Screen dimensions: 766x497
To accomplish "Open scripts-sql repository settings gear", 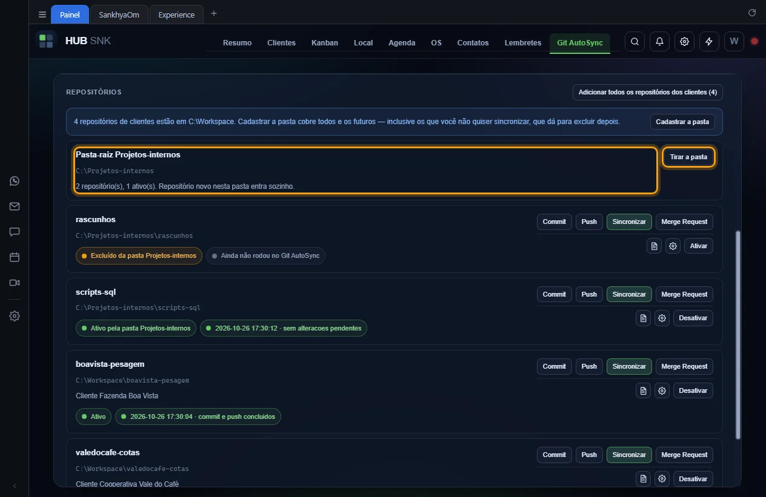I will pos(662,318).
